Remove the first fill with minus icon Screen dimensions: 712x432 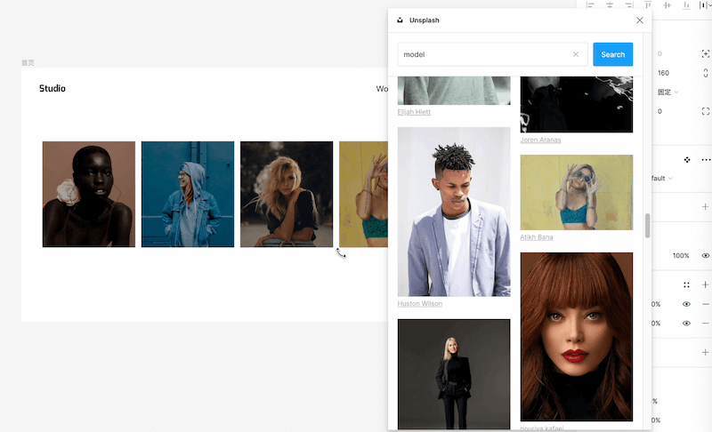pyautogui.click(x=706, y=304)
